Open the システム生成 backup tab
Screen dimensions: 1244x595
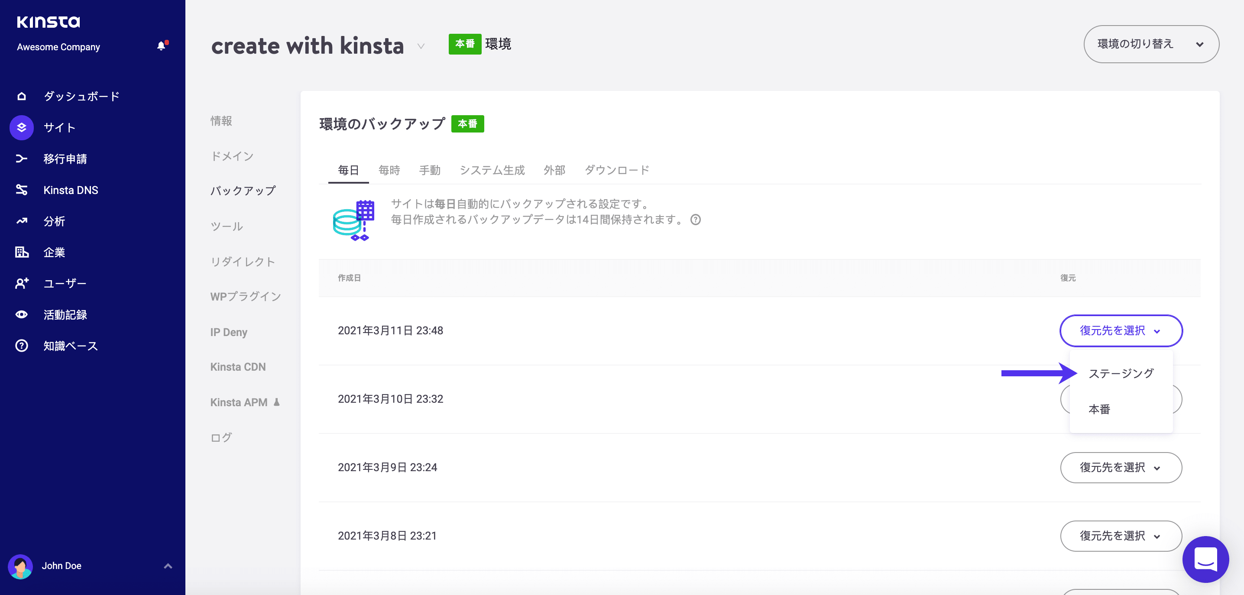point(492,169)
